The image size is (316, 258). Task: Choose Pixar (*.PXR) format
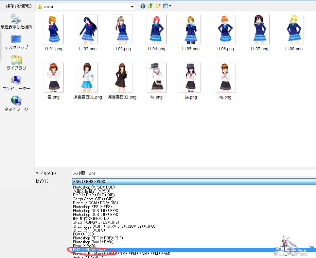[84, 246]
